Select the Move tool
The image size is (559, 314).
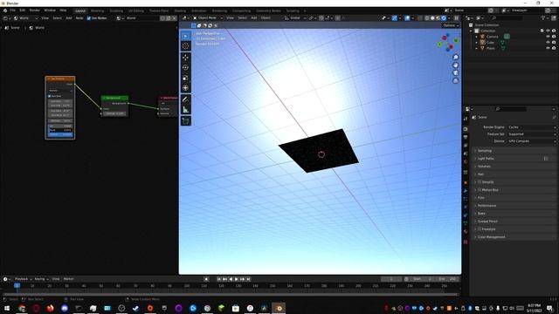coord(185,58)
